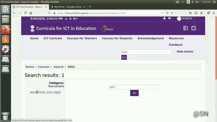Screen dimensions: 217x122
Task: Launch Firefox from the Ubuntu dock
Action: (5, 29)
